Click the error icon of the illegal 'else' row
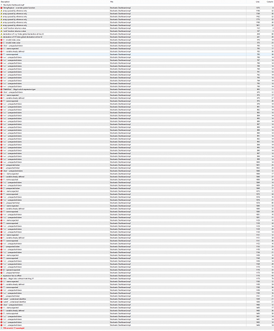274x331 pixels. click(x=2, y=279)
